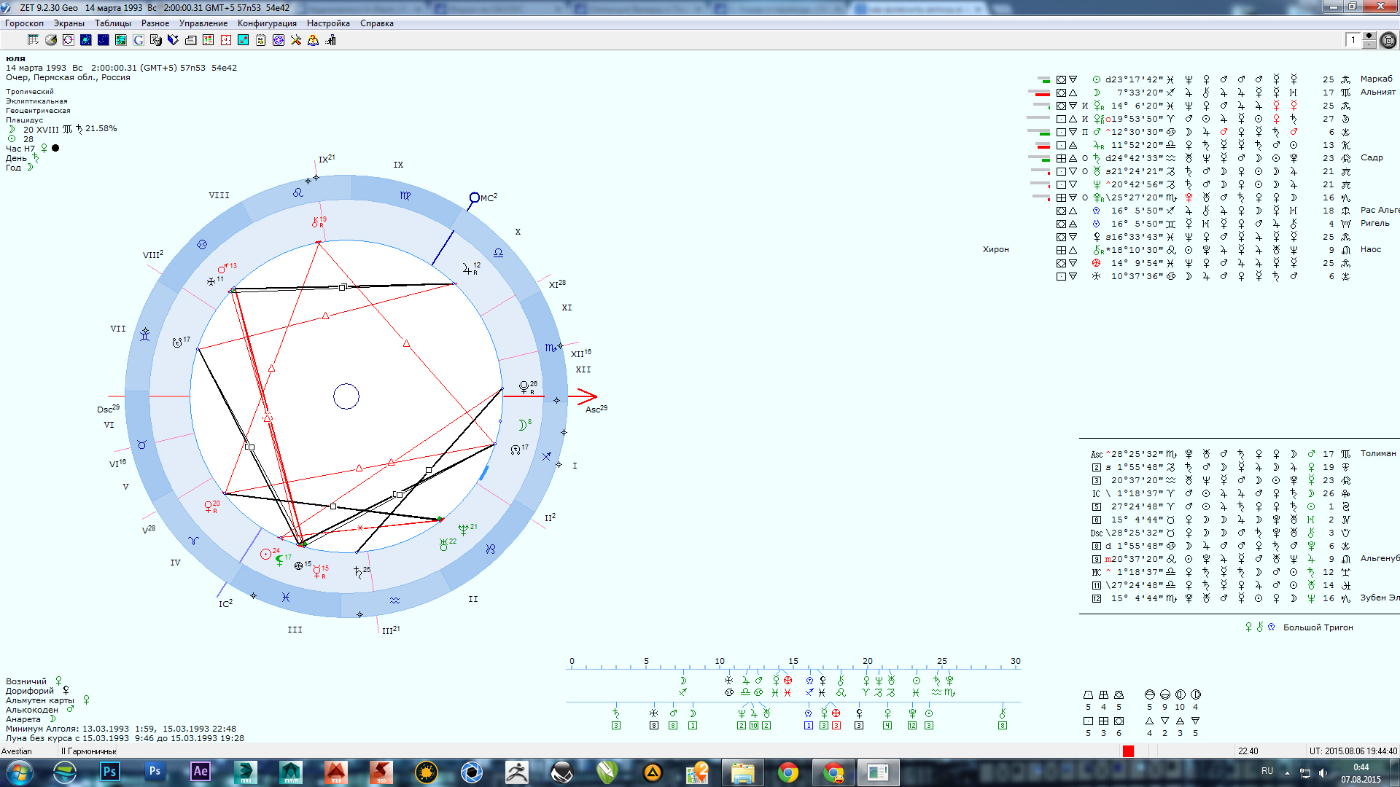Screen dimensions: 1400x787
Task: Click the Большой Тригон configuration label
Action: click(1318, 627)
